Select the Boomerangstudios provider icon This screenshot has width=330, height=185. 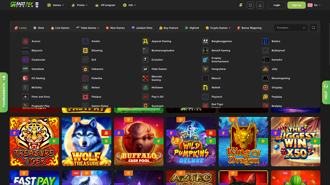tap(146, 51)
